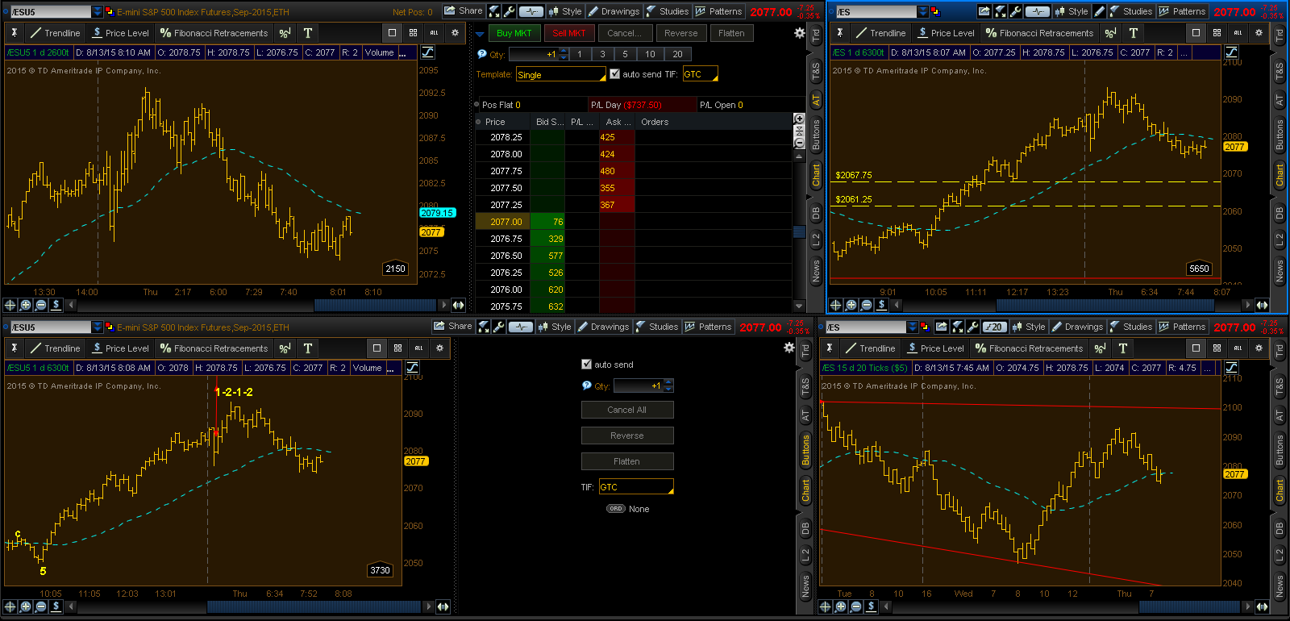Expand the blue triangle menu beside Buy MKT

pyautogui.click(x=480, y=34)
